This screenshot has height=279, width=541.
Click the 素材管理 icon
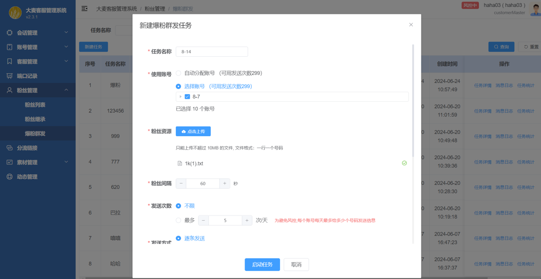[x=10, y=162]
